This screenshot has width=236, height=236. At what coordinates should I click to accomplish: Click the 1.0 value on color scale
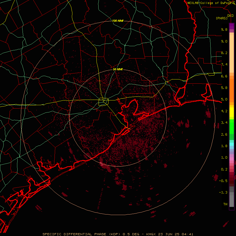pos(224,158)
